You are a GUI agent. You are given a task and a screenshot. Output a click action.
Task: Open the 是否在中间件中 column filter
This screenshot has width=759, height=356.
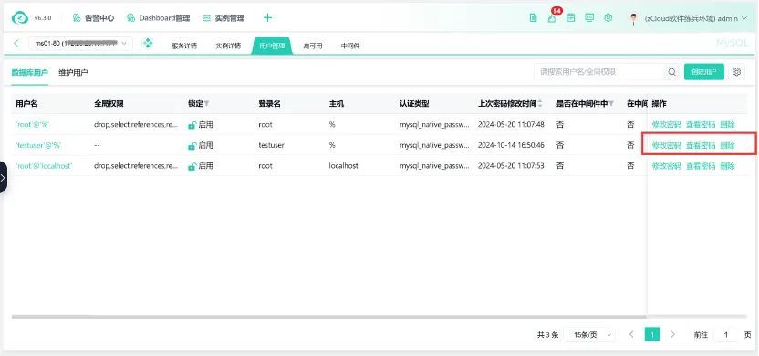[x=611, y=104]
